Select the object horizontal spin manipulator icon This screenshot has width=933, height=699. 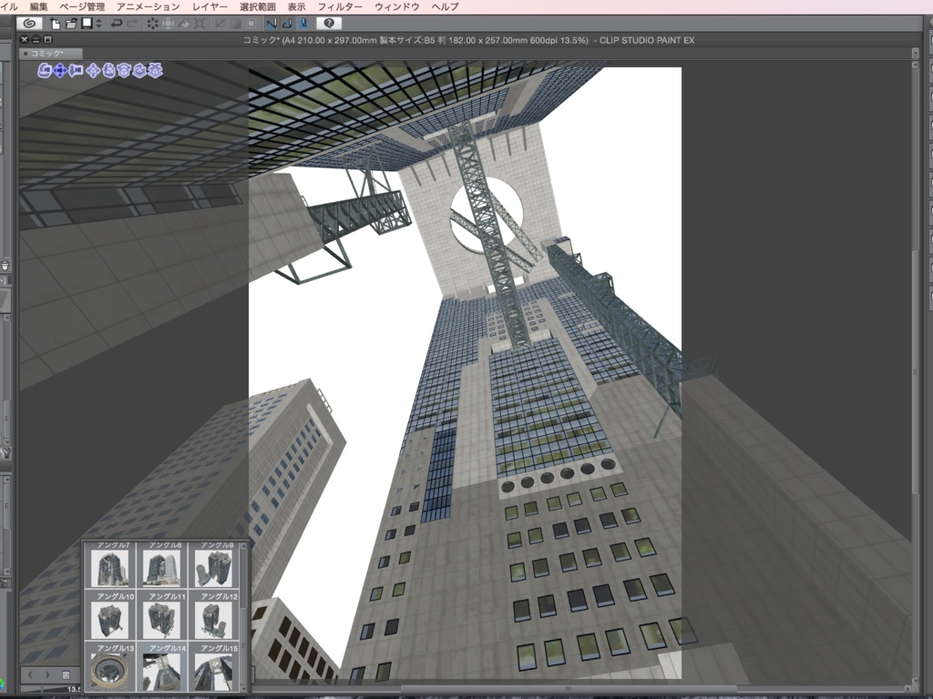(x=139, y=71)
